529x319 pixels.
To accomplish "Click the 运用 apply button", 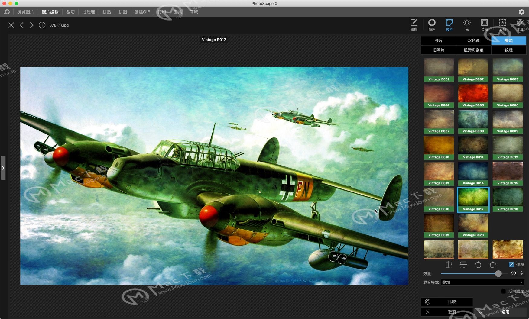I will (500, 312).
